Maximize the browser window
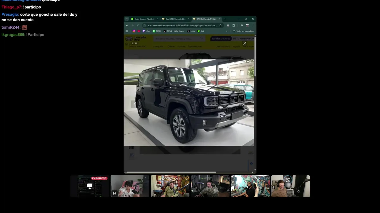 pyautogui.click(x=246, y=19)
